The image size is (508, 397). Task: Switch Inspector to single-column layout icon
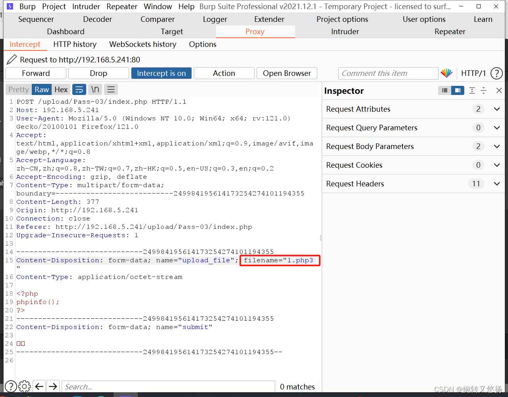444,91
